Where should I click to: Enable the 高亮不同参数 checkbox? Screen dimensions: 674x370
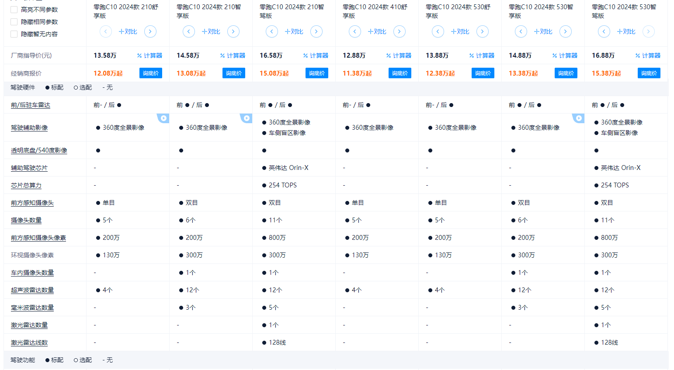coord(14,9)
